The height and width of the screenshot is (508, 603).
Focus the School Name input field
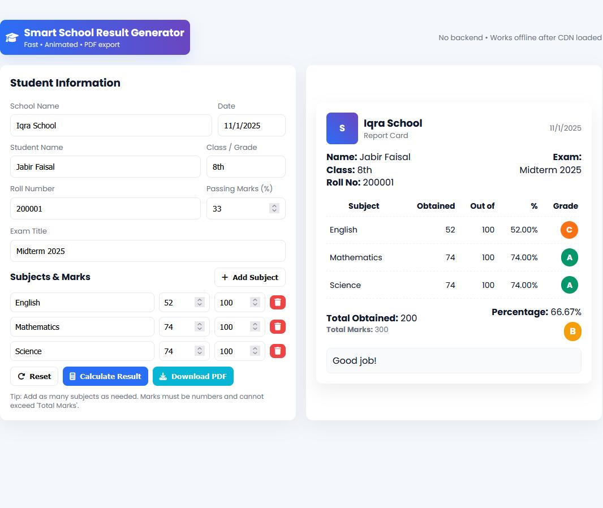coord(111,126)
